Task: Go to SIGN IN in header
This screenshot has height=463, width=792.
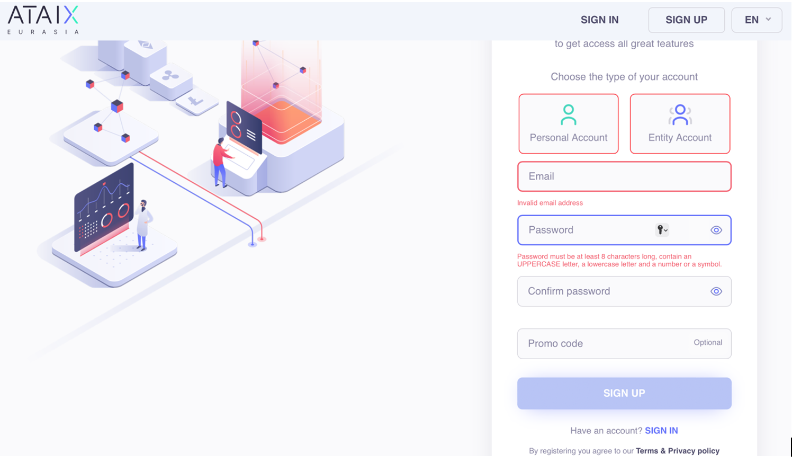Action: pyautogui.click(x=599, y=20)
